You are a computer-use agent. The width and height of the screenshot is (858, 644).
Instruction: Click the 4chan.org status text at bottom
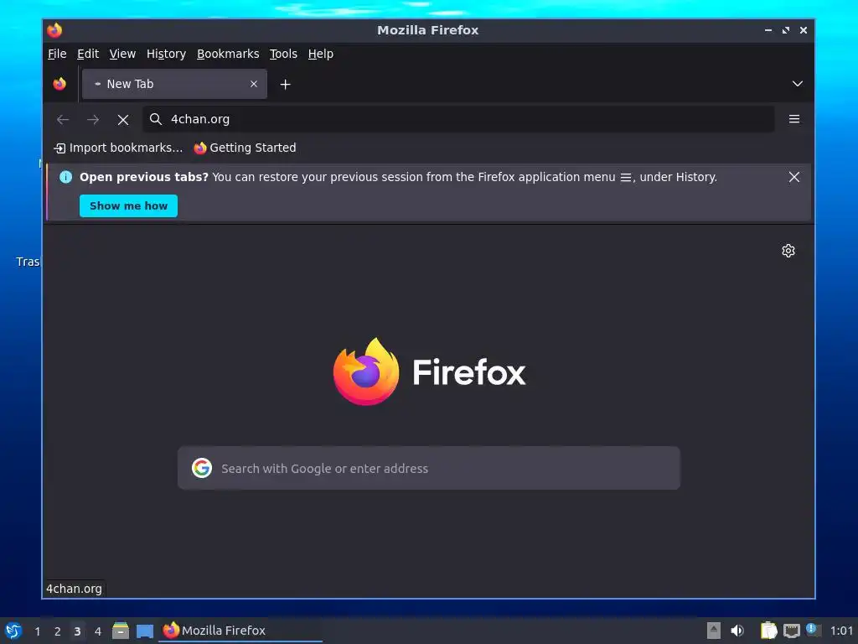tap(74, 589)
